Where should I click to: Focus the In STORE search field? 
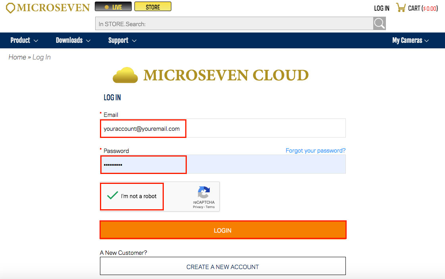click(x=234, y=23)
